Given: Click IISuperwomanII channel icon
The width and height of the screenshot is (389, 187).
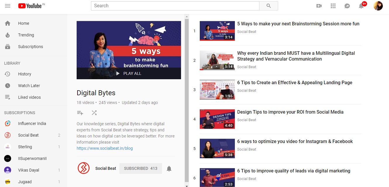Looking at the screenshot, I should coord(8,158).
